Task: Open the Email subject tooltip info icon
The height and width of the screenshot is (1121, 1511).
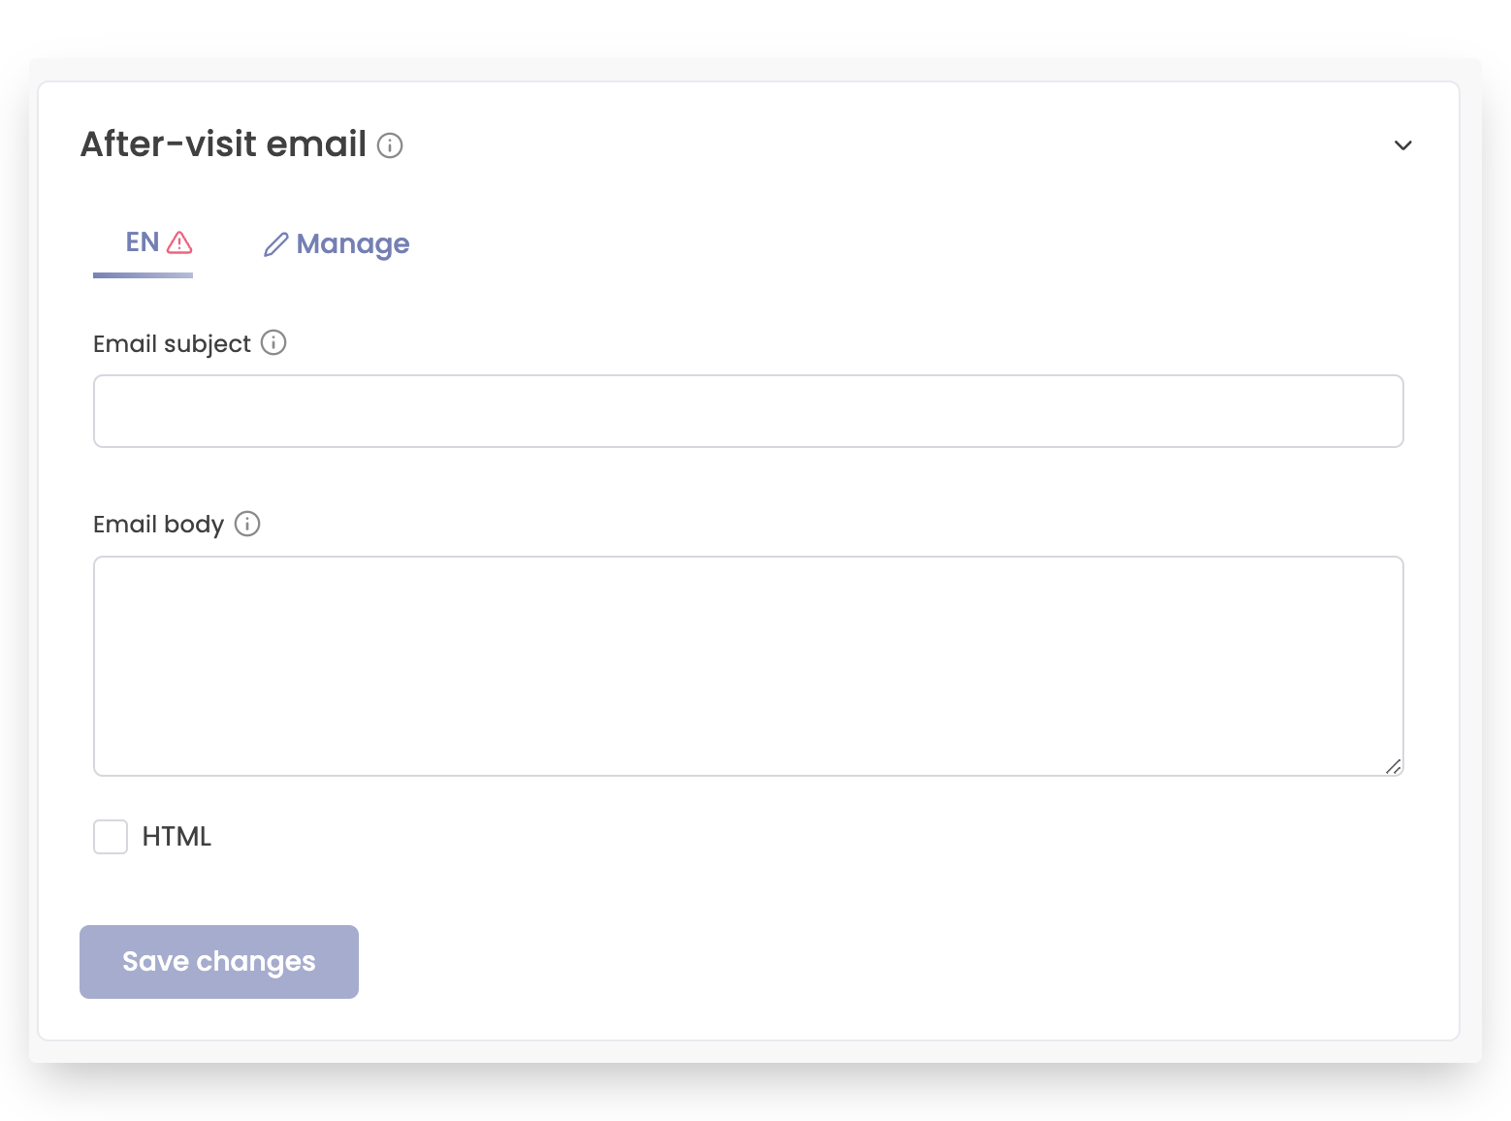Action: [273, 343]
